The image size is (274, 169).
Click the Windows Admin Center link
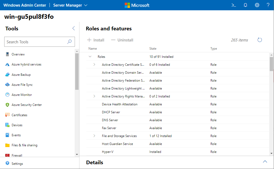coord(25,5)
